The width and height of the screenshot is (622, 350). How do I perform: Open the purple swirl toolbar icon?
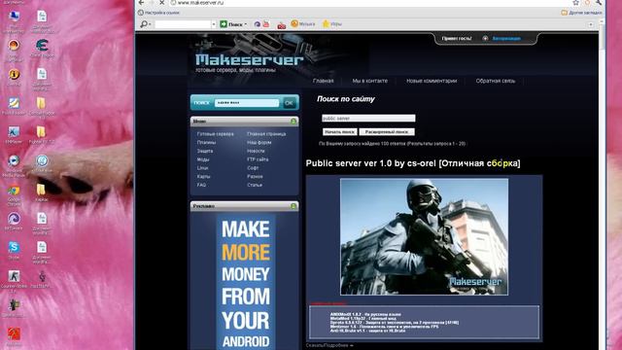pos(257,24)
